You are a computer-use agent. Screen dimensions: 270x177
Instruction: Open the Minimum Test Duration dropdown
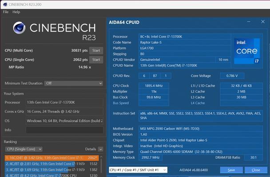(74, 83)
